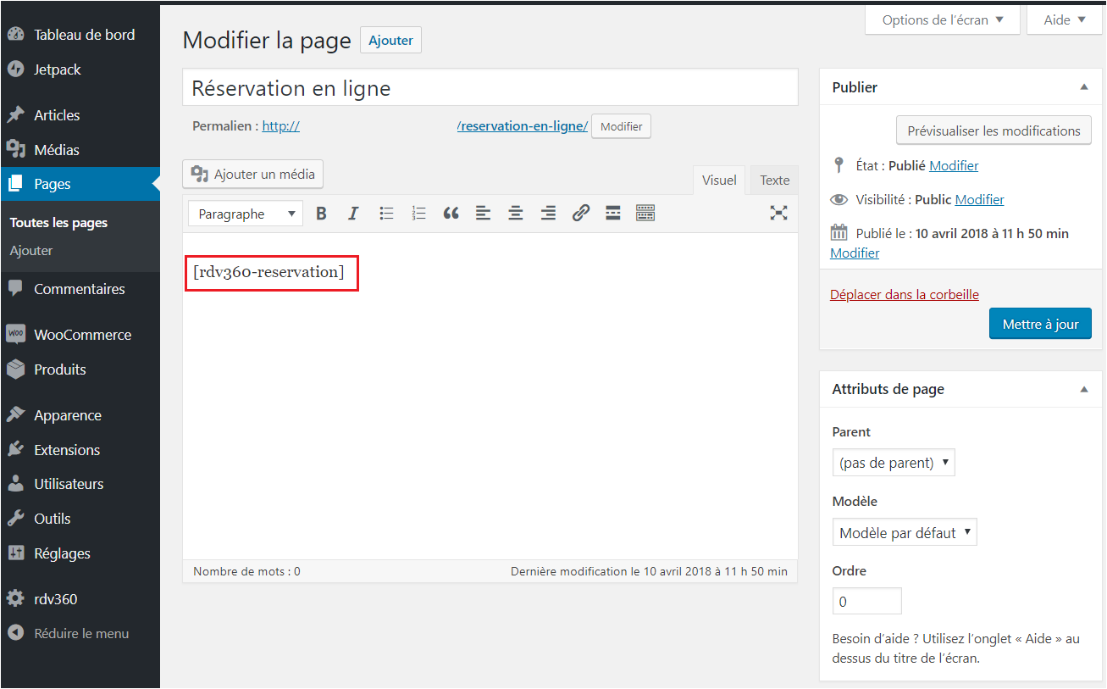Open the Parent page dropdown
The height and width of the screenshot is (689, 1107).
[x=894, y=463]
